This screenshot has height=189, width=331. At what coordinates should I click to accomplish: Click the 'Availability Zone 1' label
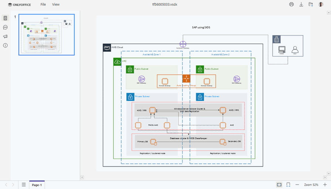[151, 54]
